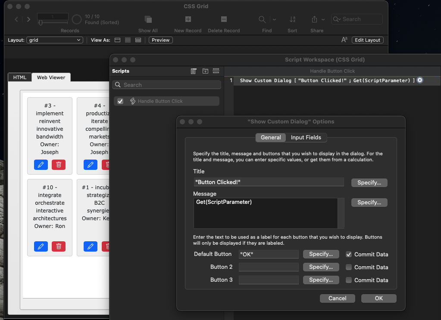This screenshot has height=320, width=441.
Task: Uncheck Commit Data for Default Button
Action: point(349,254)
